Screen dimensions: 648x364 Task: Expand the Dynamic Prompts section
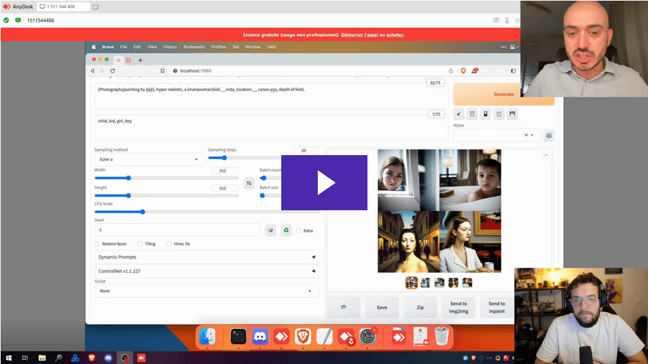pos(207,257)
